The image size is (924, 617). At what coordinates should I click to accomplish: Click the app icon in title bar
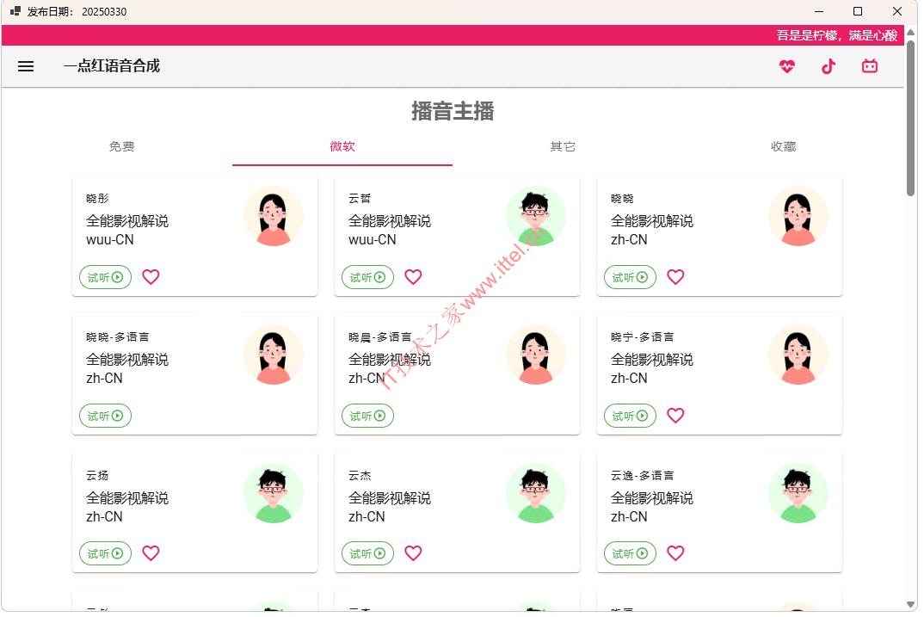[x=15, y=11]
